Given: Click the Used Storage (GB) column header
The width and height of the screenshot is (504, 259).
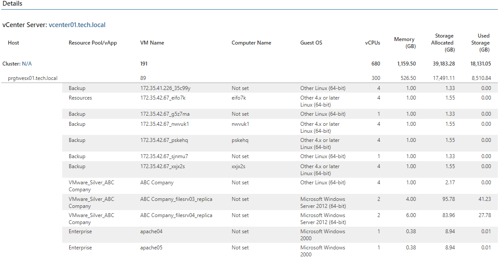Looking at the screenshot, I should pos(480,43).
